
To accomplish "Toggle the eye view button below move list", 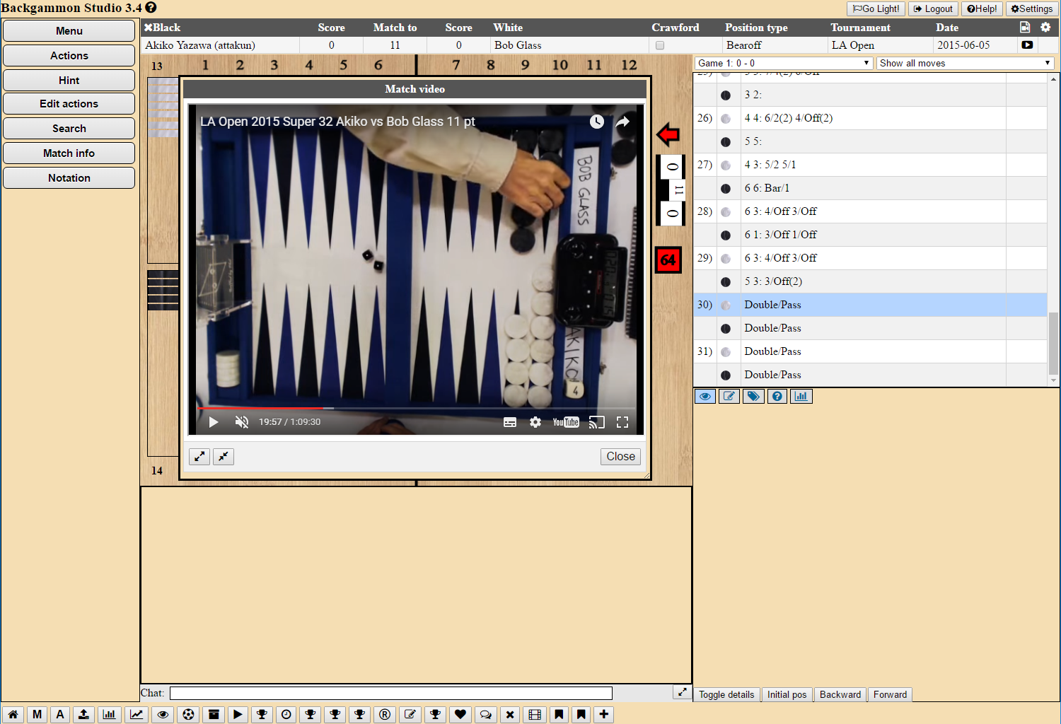I will click(705, 396).
